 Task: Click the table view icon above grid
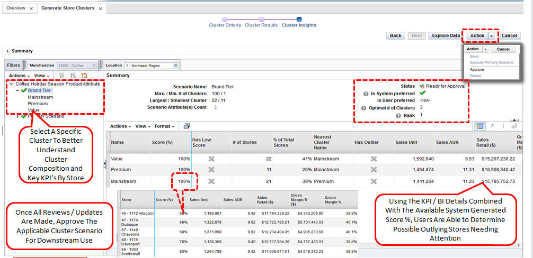click(x=480, y=126)
